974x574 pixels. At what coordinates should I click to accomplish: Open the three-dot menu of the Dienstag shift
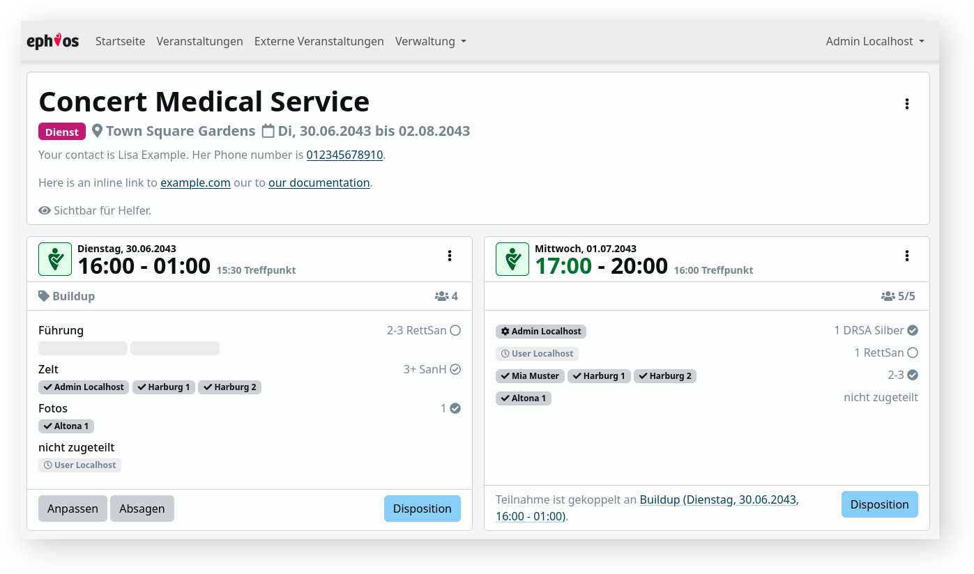[450, 256]
